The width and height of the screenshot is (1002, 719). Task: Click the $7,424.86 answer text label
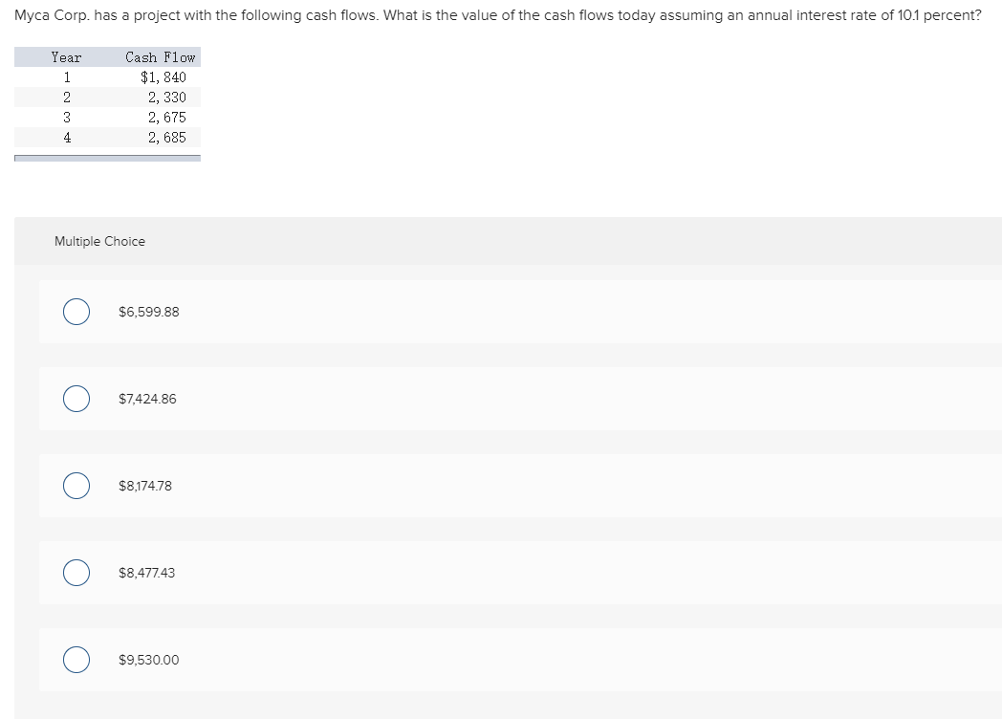click(x=147, y=399)
